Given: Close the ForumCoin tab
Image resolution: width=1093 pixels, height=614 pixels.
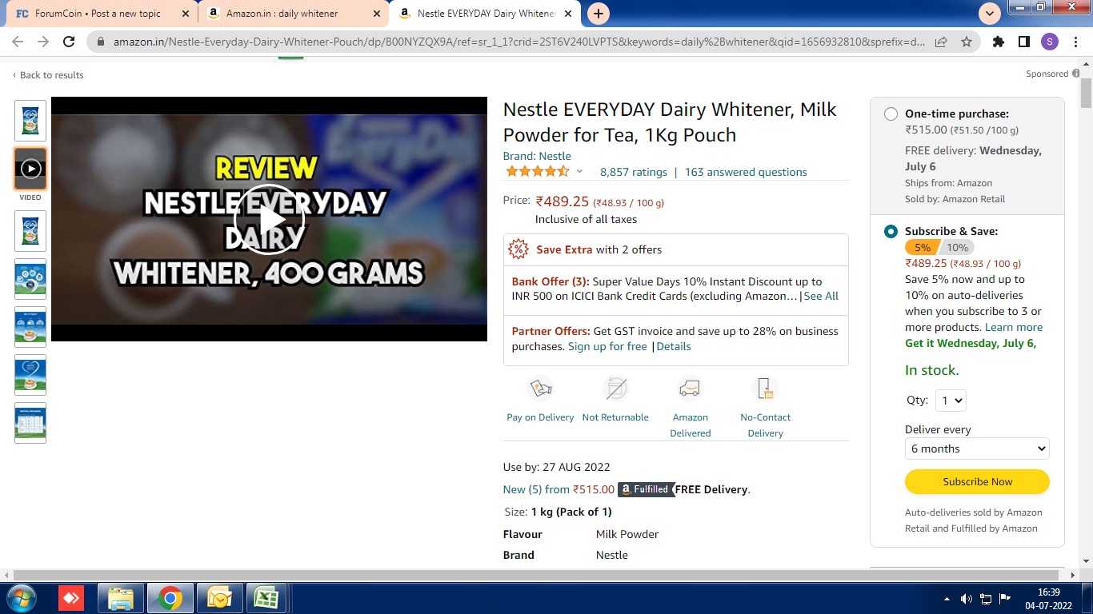Looking at the screenshot, I should click(x=186, y=14).
